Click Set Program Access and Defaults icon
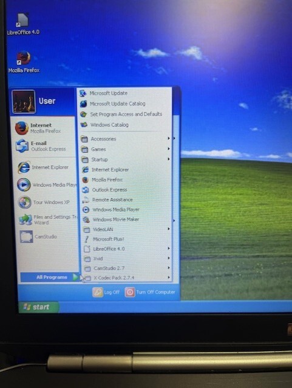Screen dimensions: 292x388 (84, 114)
